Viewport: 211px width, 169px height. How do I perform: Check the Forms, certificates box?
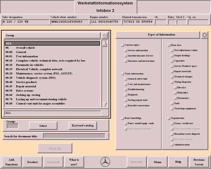click(172, 123)
